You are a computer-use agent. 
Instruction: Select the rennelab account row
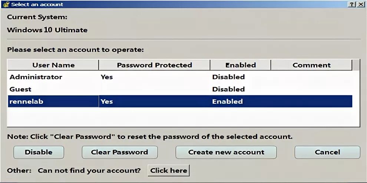click(x=26, y=102)
